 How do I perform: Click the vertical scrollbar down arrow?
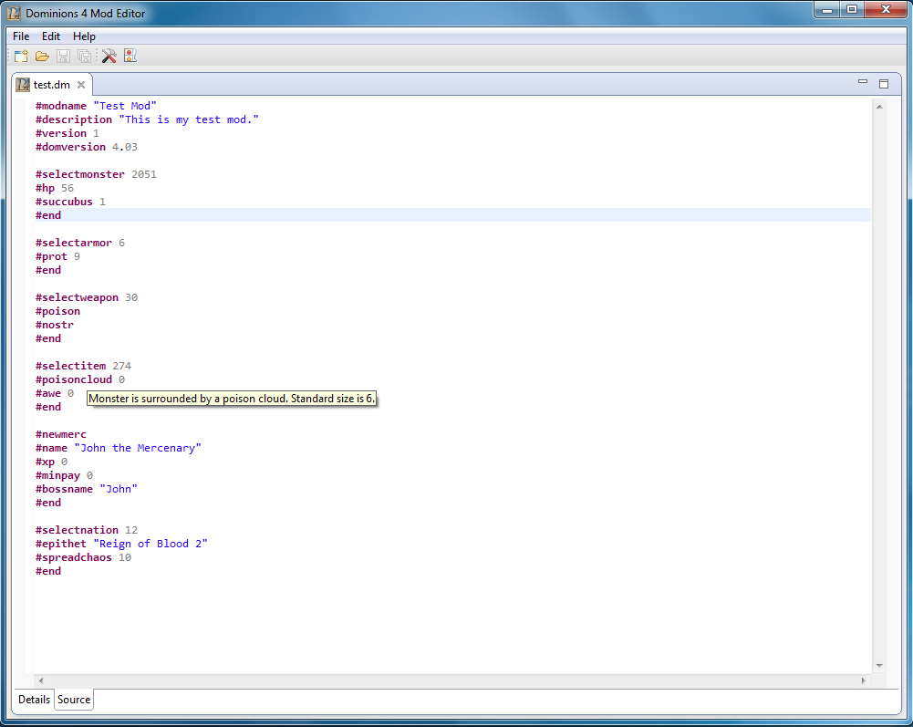[879, 666]
